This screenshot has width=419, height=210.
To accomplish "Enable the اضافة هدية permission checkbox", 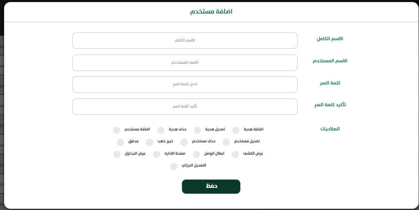I will coord(236,130).
